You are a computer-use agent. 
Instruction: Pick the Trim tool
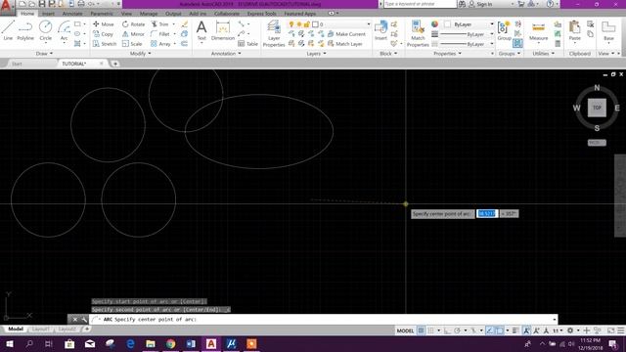(x=160, y=24)
